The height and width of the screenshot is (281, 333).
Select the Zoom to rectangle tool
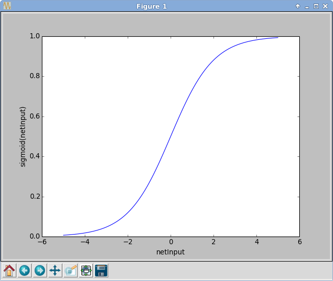(x=70, y=270)
